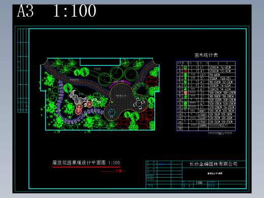Click the plant symbol in table row 1
This screenshot has width=264, height=198.
pyautogui.click(x=185, y=68)
